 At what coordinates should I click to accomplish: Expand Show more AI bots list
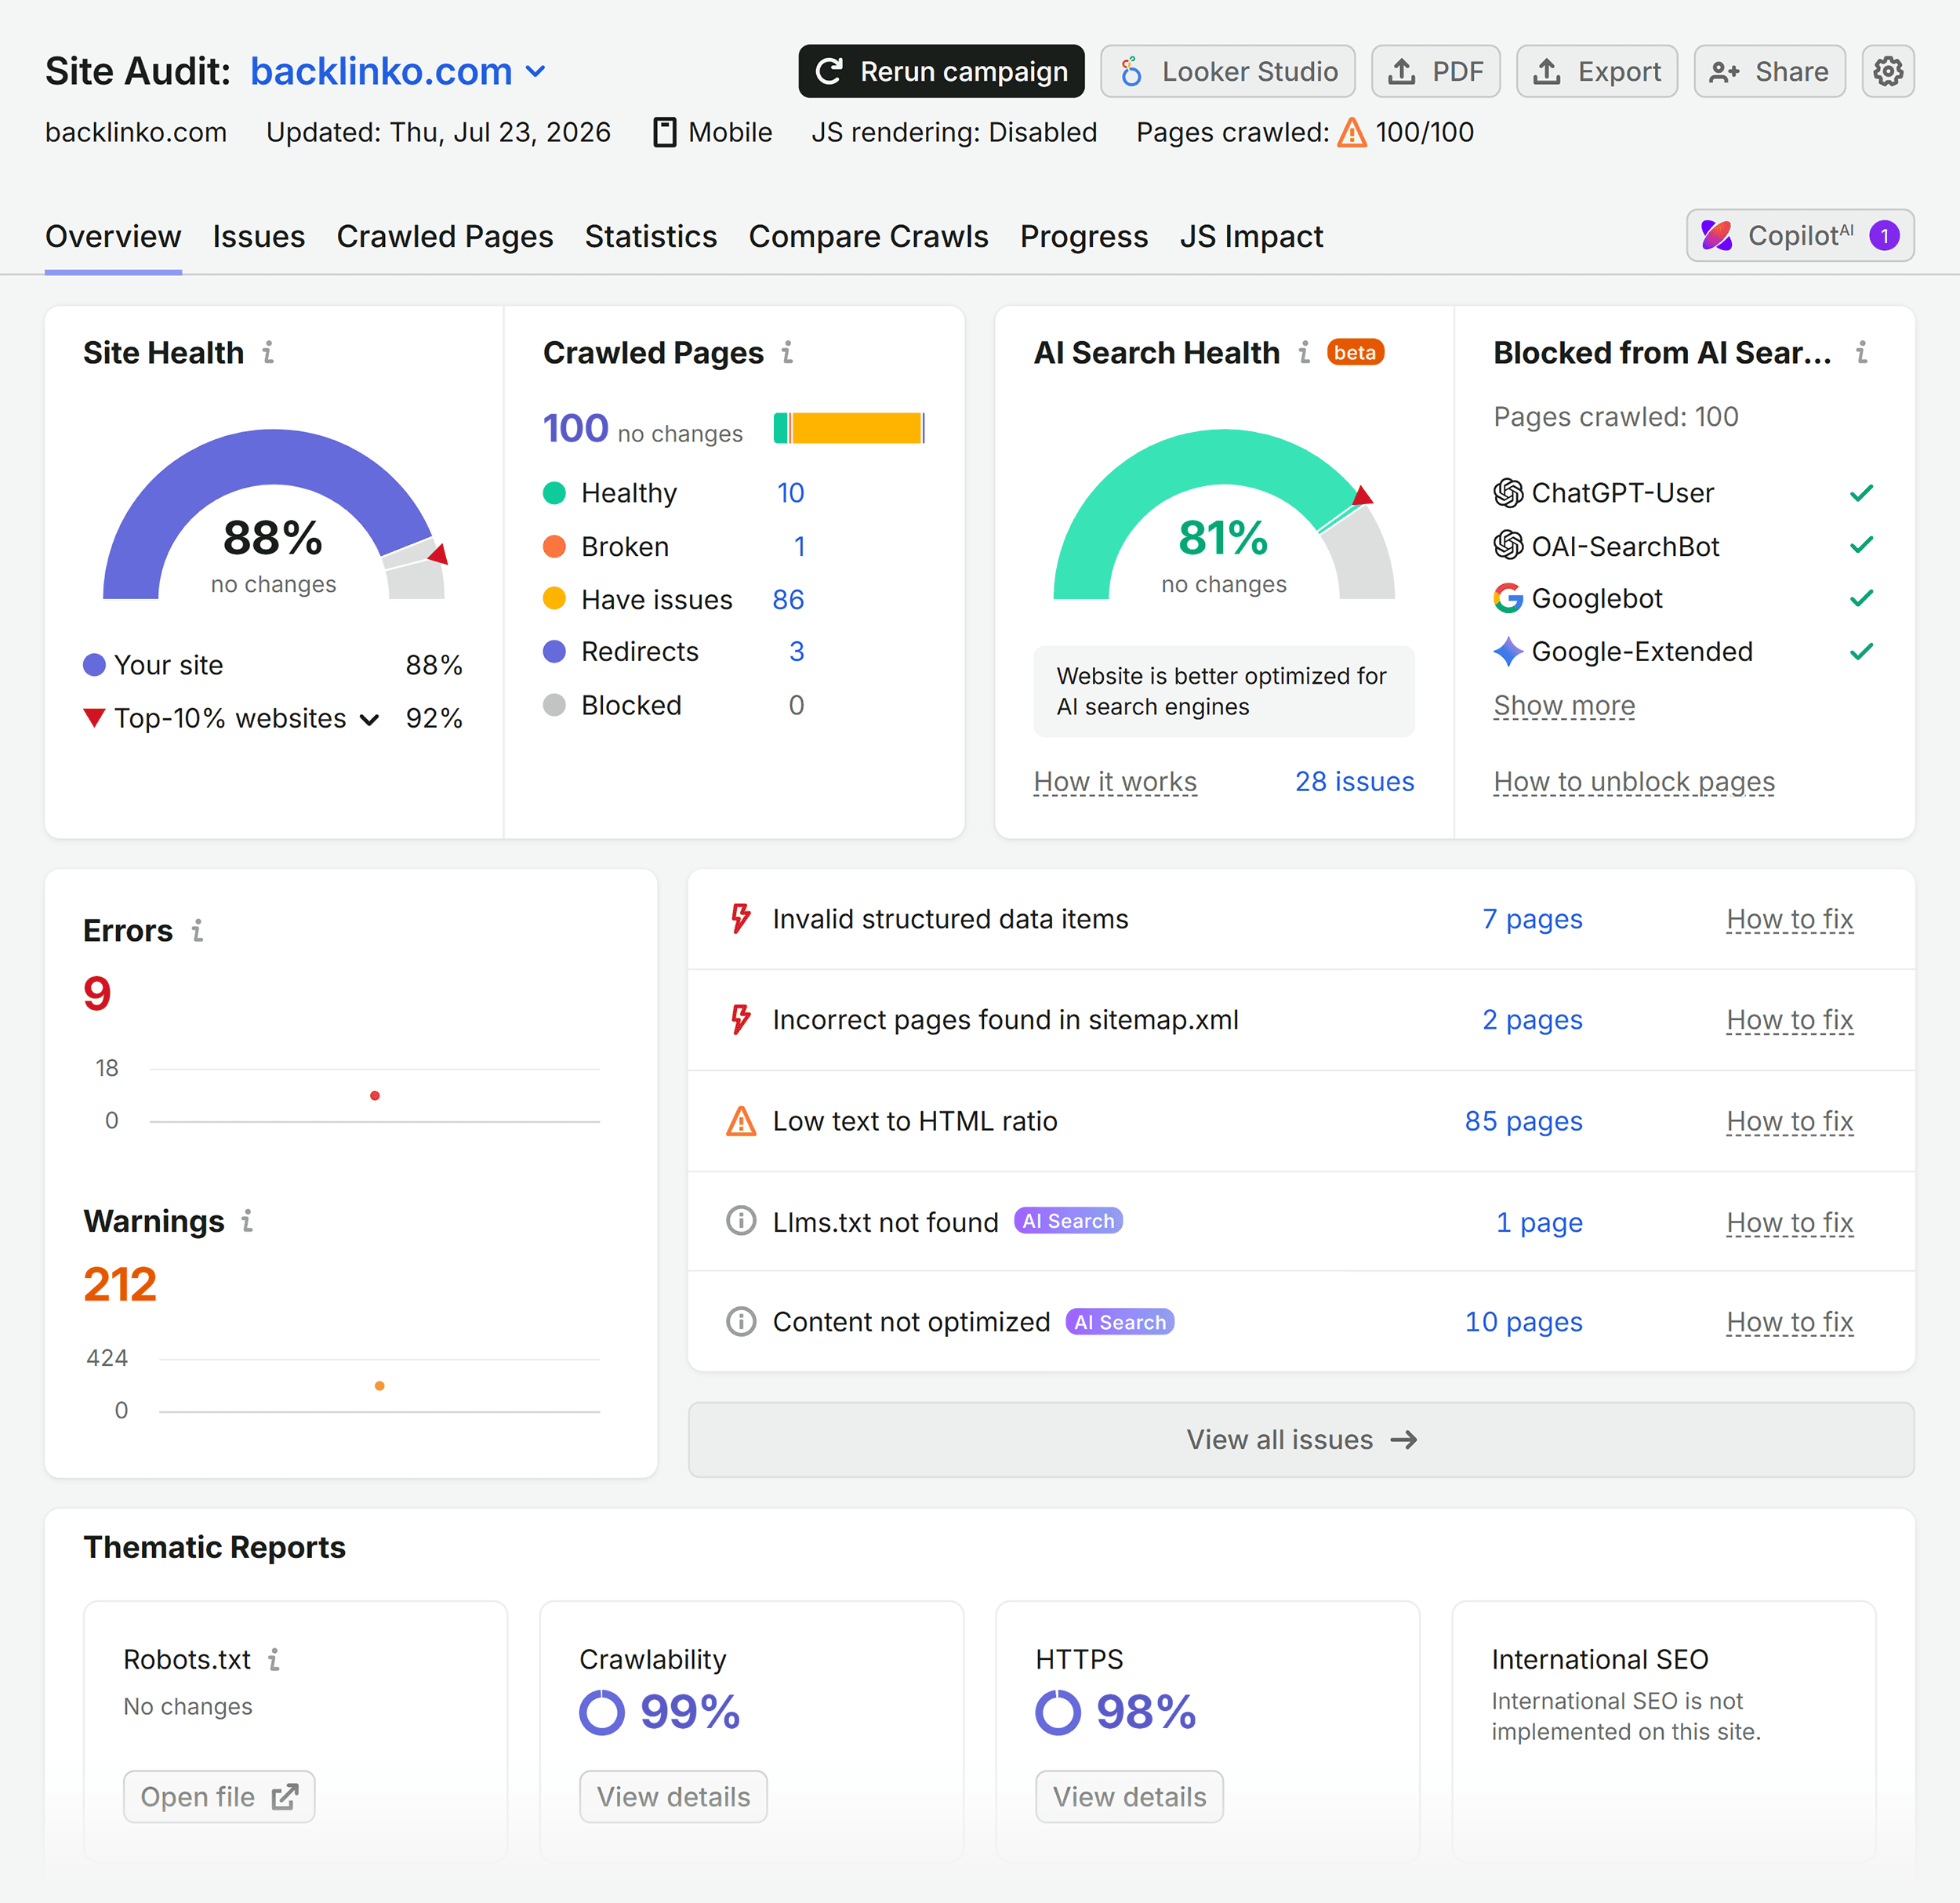click(x=1564, y=705)
